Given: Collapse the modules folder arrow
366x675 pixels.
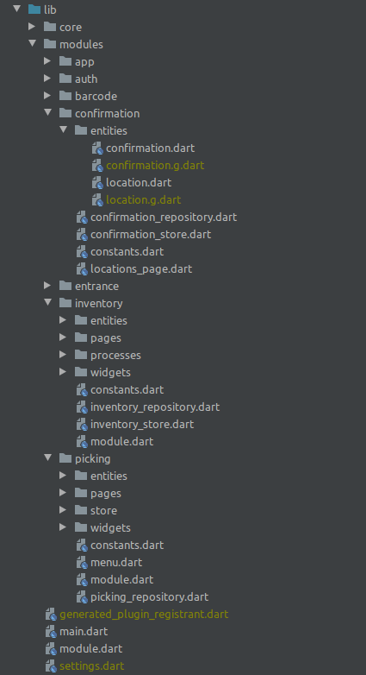Looking at the screenshot, I should [x=32, y=43].
